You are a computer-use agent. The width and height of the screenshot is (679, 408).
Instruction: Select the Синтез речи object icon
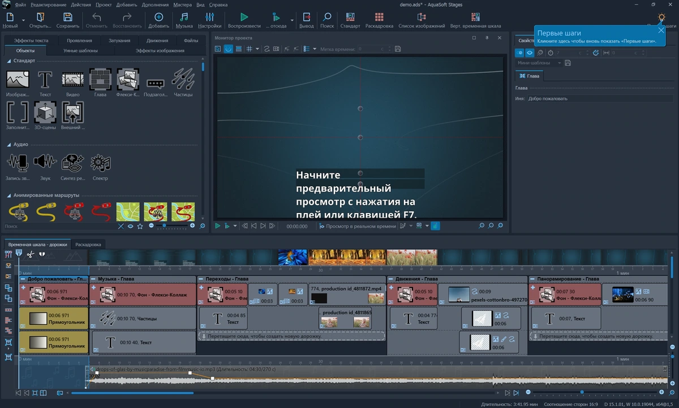pyautogui.click(x=72, y=163)
